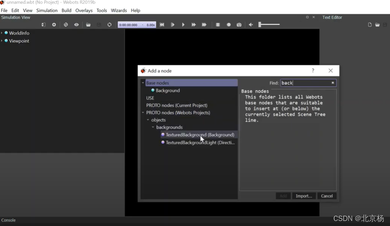Viewport: 390px width, 226px height.
Task: Click the record movie circle icon
Action: click(229, 25)
